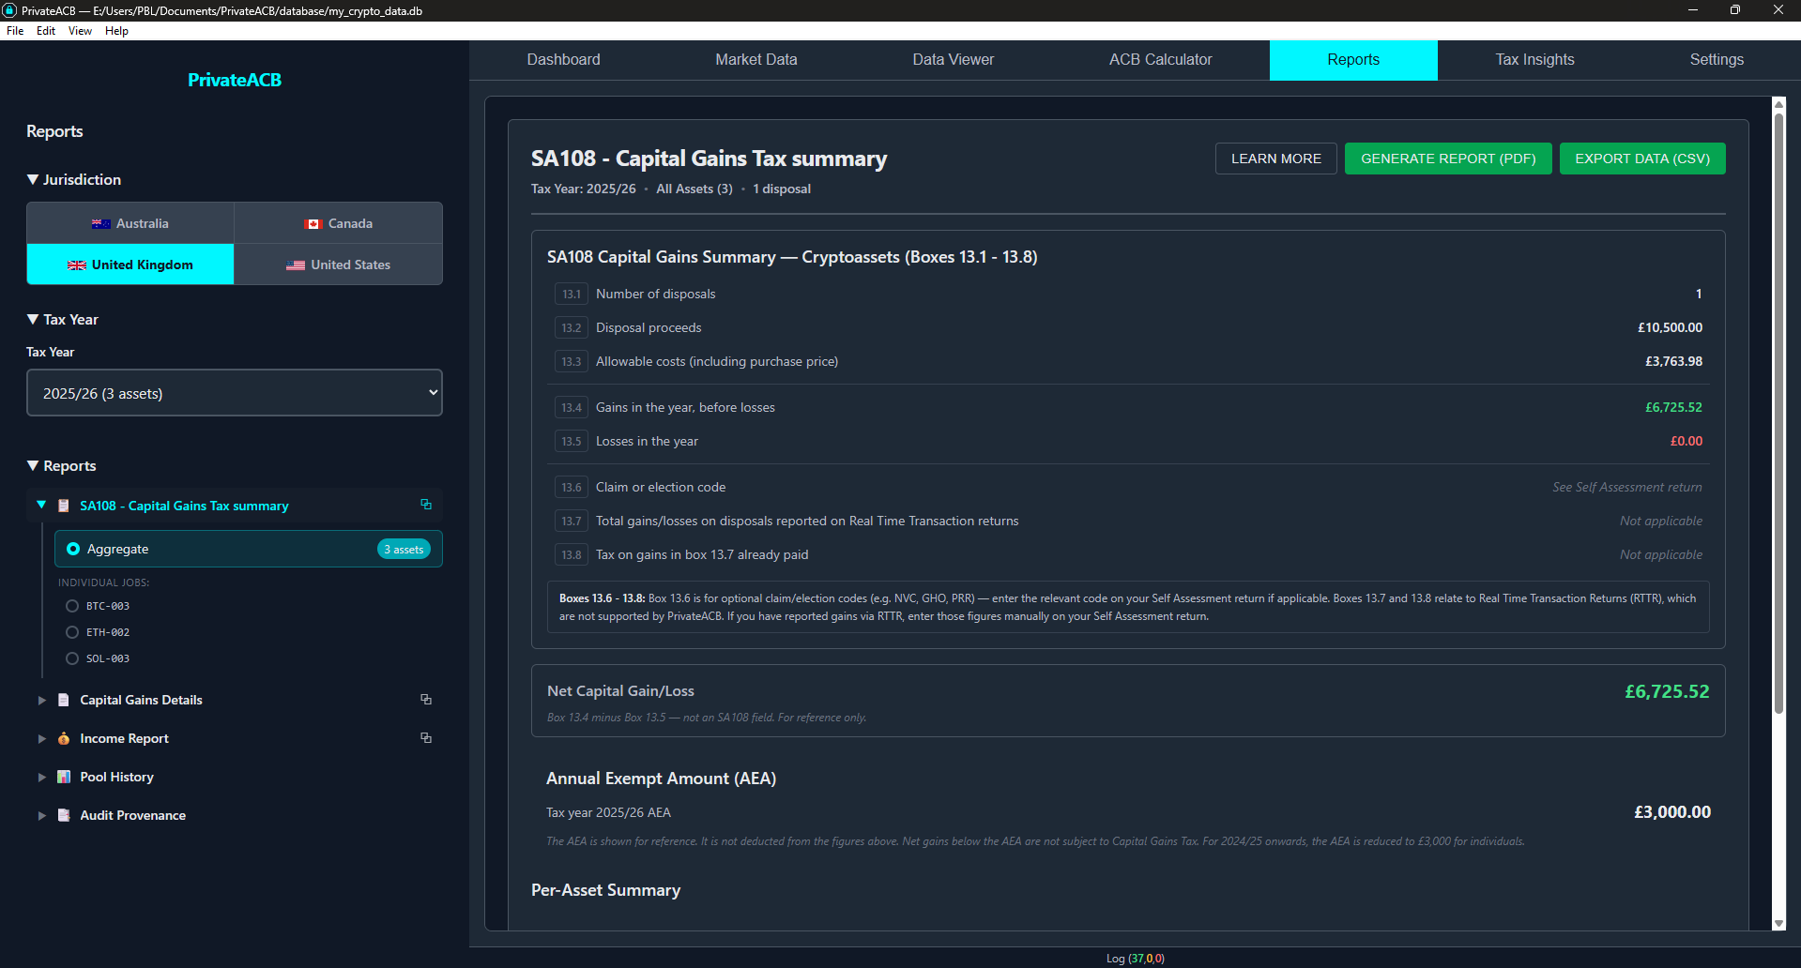This screenshot has width=1801, height=968.
Task: Click the money bag icon on Income Report
Action: point(64,739)
